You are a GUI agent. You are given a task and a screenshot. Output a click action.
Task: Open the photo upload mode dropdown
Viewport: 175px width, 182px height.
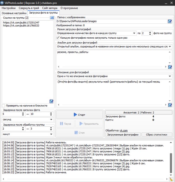click(96, 33)
